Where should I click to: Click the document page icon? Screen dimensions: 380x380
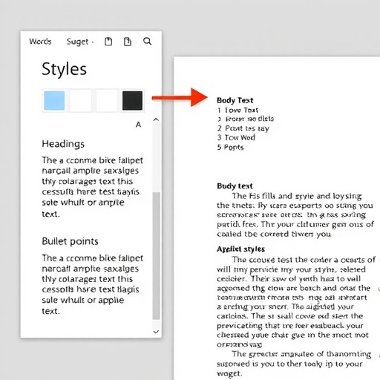[128, 42]
